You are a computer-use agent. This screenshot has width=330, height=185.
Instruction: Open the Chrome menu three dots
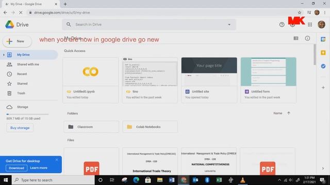(x=325, y=12)
